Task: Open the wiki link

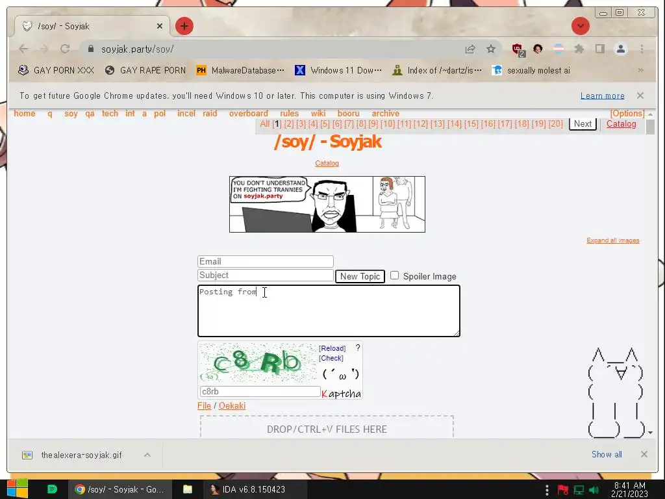Action: tap(318, 113)
